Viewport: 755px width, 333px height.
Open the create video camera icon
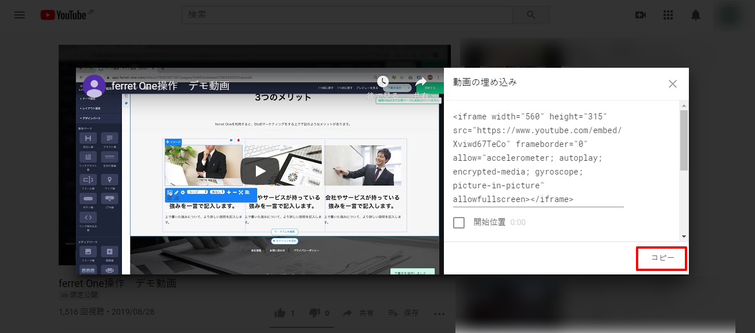(641, 15)
